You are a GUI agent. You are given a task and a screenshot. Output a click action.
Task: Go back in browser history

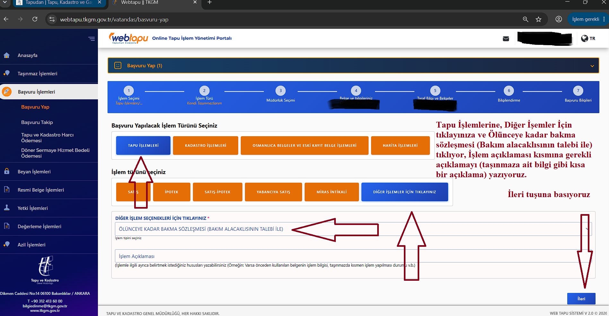point(6,19)
